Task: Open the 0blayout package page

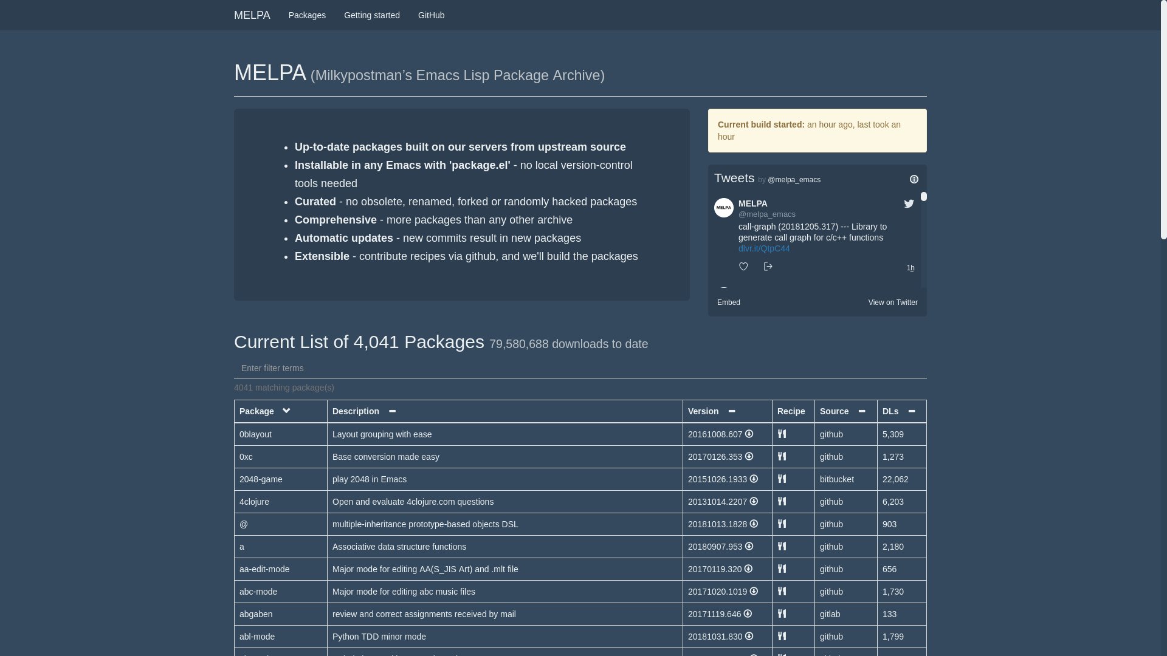Action: tap(255, 434)
